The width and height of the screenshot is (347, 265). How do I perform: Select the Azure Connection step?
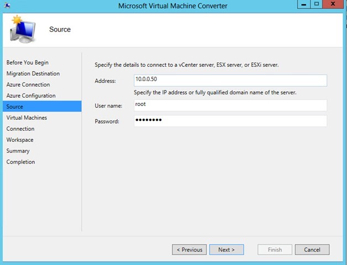coord(28,84)
